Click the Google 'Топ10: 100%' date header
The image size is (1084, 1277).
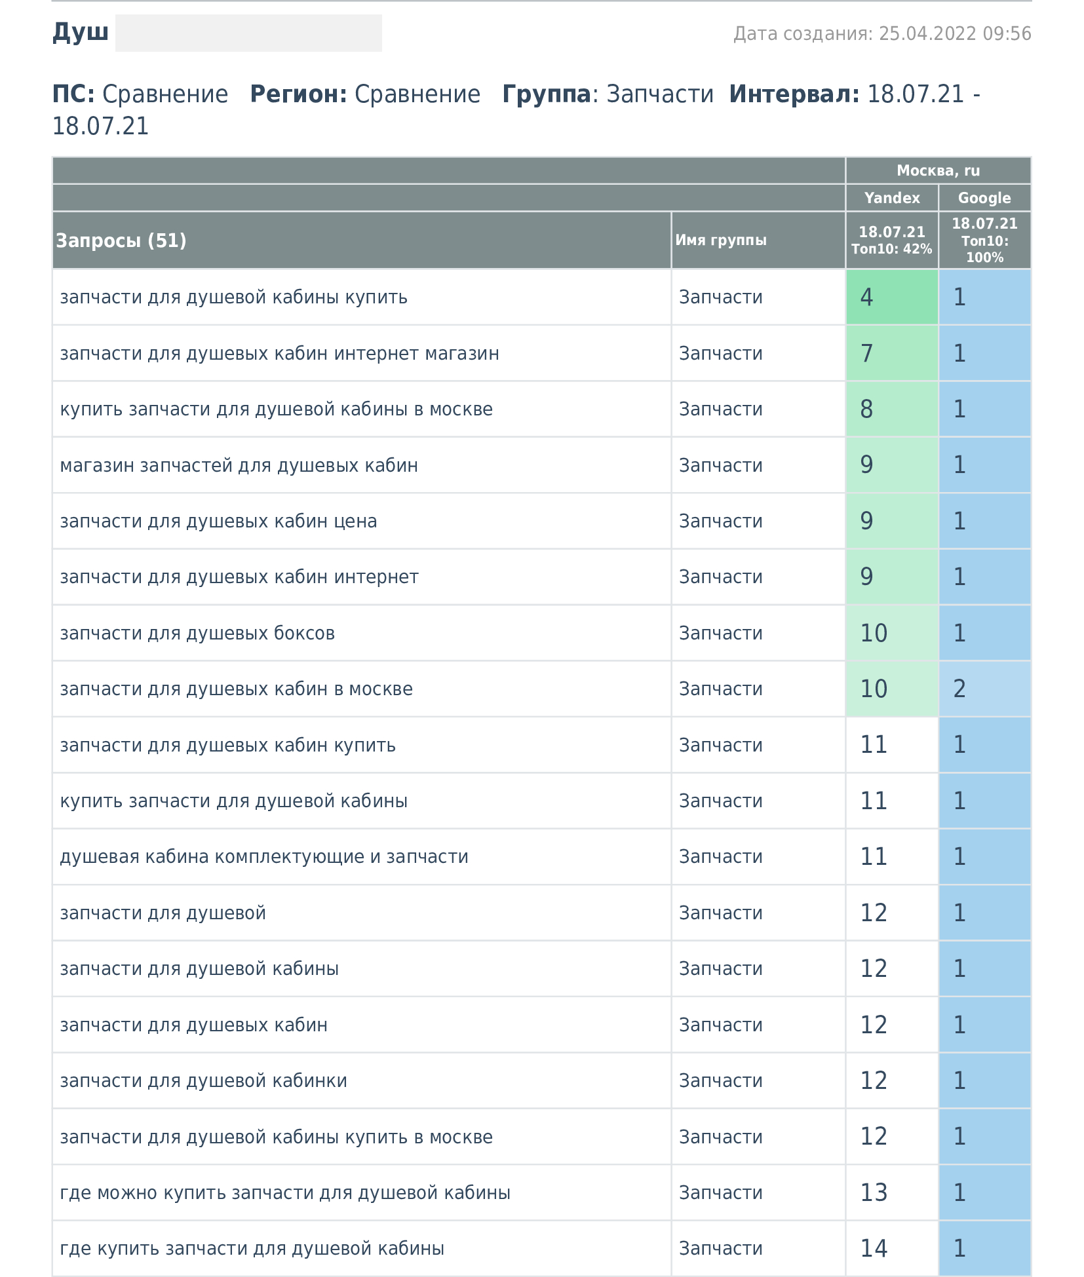[x=984, y=240]
